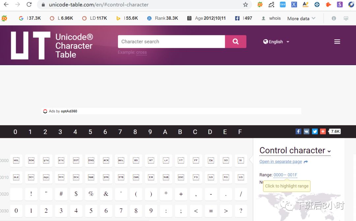This screenshot has height=221, width=356.
Task: Bookmark page with the star icon
Action: tap(246, 5)
